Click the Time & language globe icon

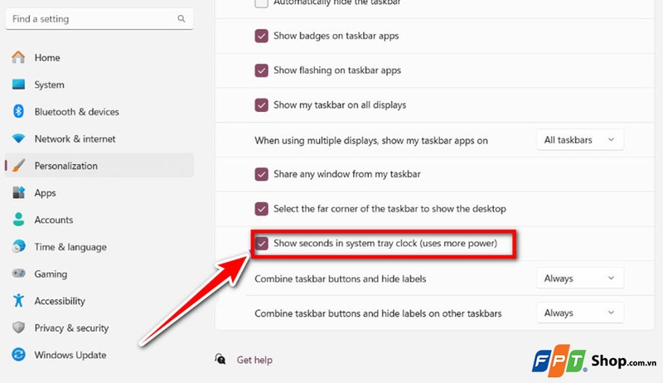coord(18,246)
